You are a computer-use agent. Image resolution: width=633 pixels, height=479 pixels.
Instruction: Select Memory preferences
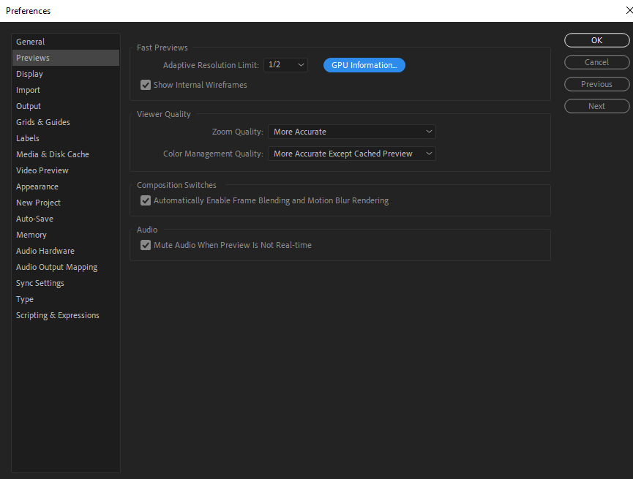coord(31,234)
